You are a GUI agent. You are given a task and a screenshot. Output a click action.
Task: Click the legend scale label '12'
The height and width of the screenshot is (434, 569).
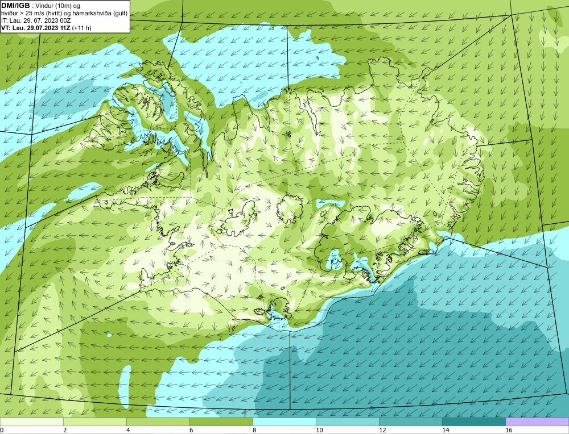coord(382,431)
